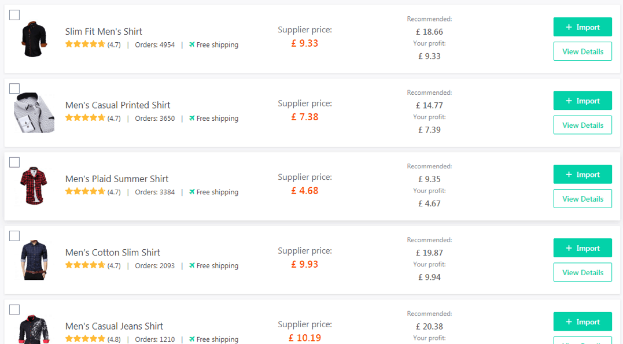The height and width of the screenshot is (344, 623).
Task: Import the Men's Plaid Summer Shirt
Action: click(583, 175)
